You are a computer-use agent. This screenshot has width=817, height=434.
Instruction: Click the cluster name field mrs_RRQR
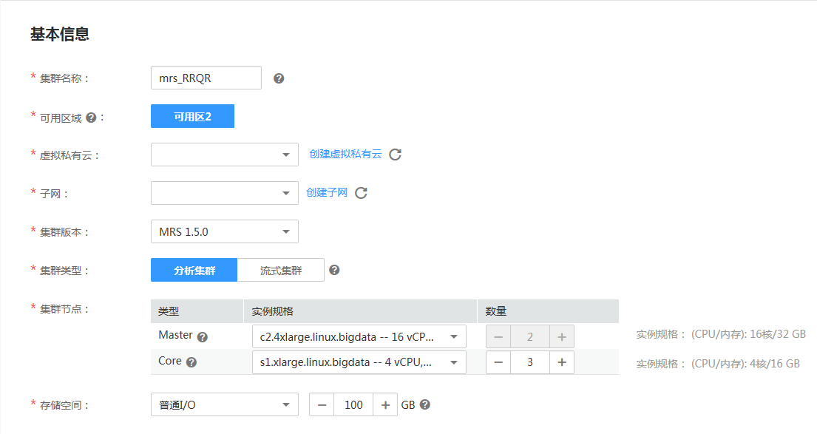[x=206, y=78]
